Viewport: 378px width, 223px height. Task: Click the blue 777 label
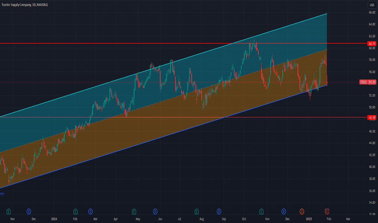[2, 194]
